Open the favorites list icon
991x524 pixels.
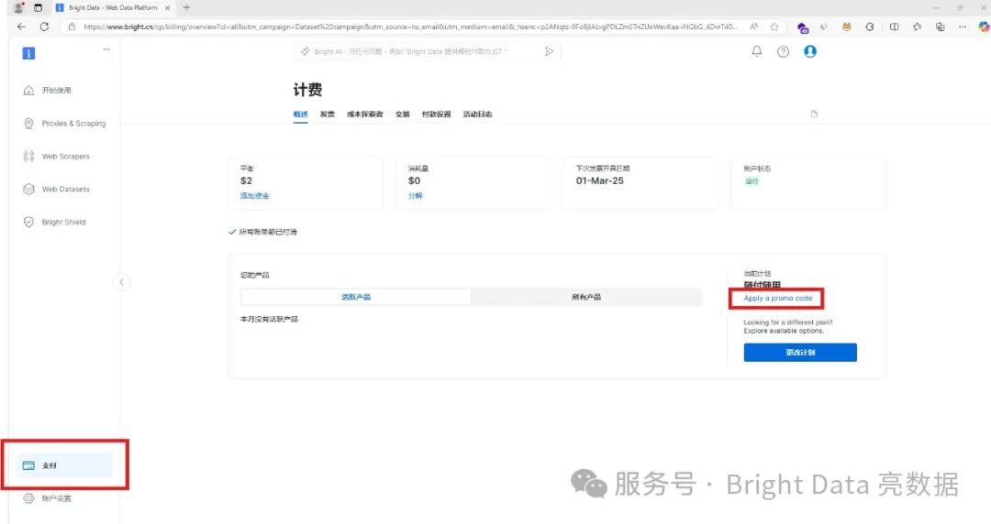coord(917,27)
